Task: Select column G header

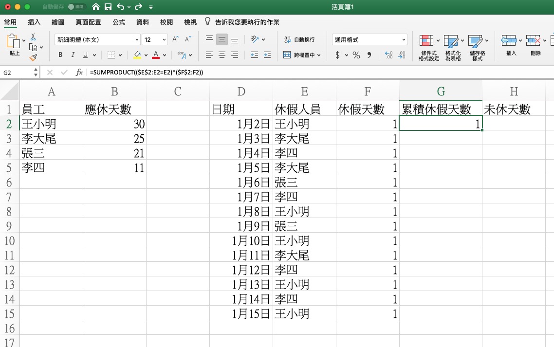Action: point(441,91)
